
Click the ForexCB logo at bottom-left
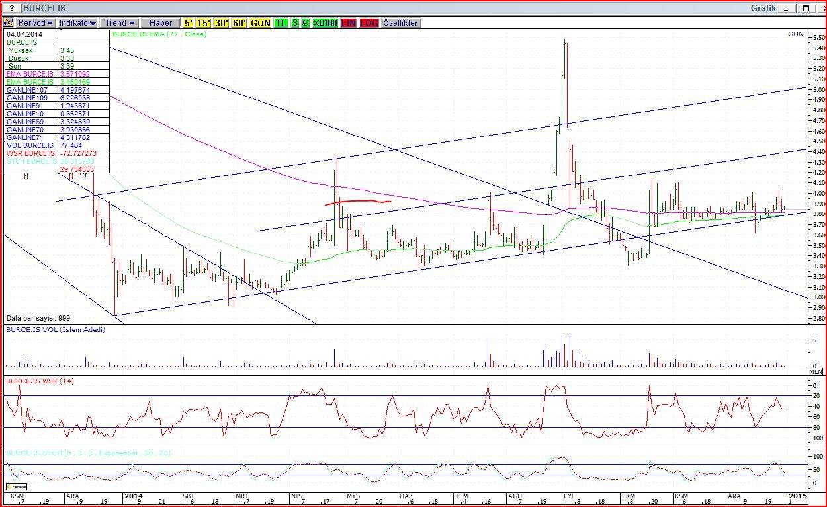pos(16,486)
